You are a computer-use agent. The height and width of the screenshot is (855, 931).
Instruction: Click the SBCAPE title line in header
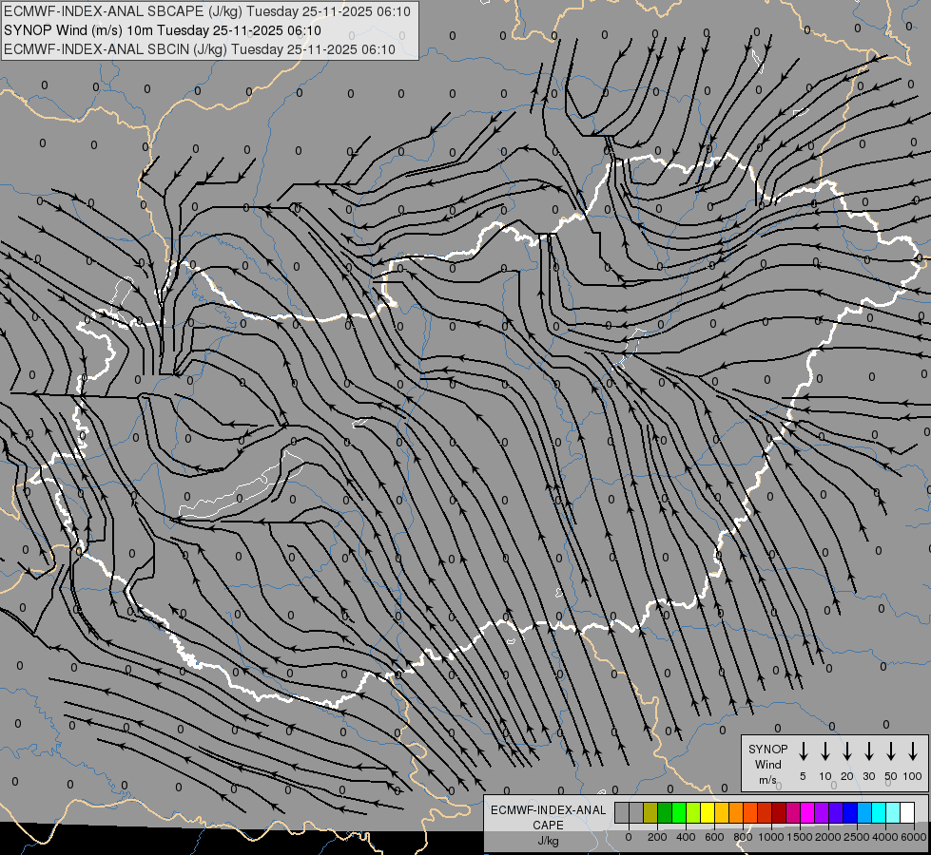point(207,11)
